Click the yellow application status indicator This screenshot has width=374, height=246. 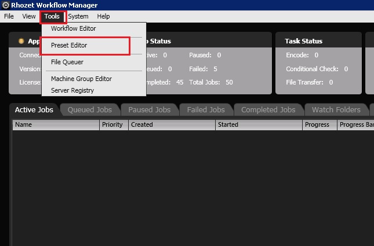click(x=21, y=41)
